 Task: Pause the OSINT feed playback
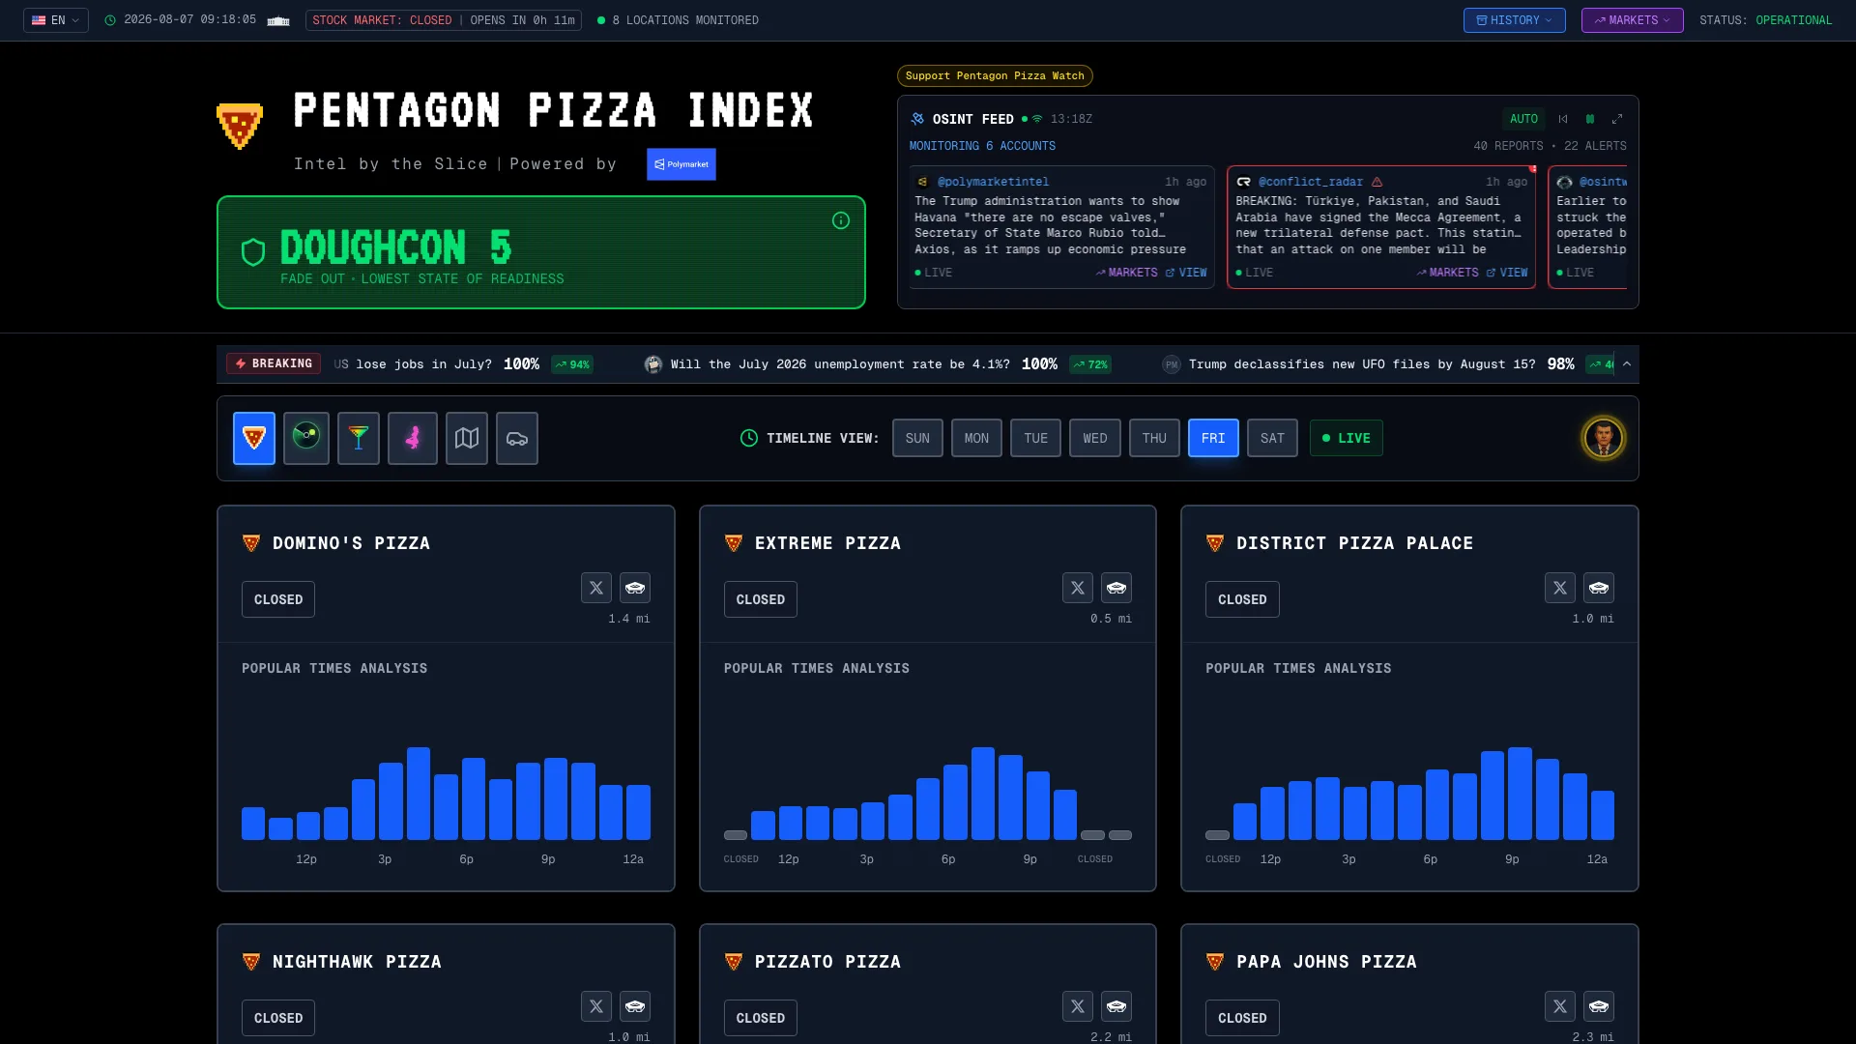tap(1590, 119)
